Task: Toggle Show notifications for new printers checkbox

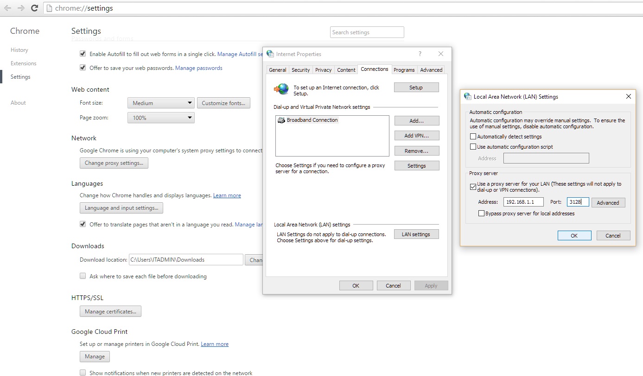Action: coord(83,372)
